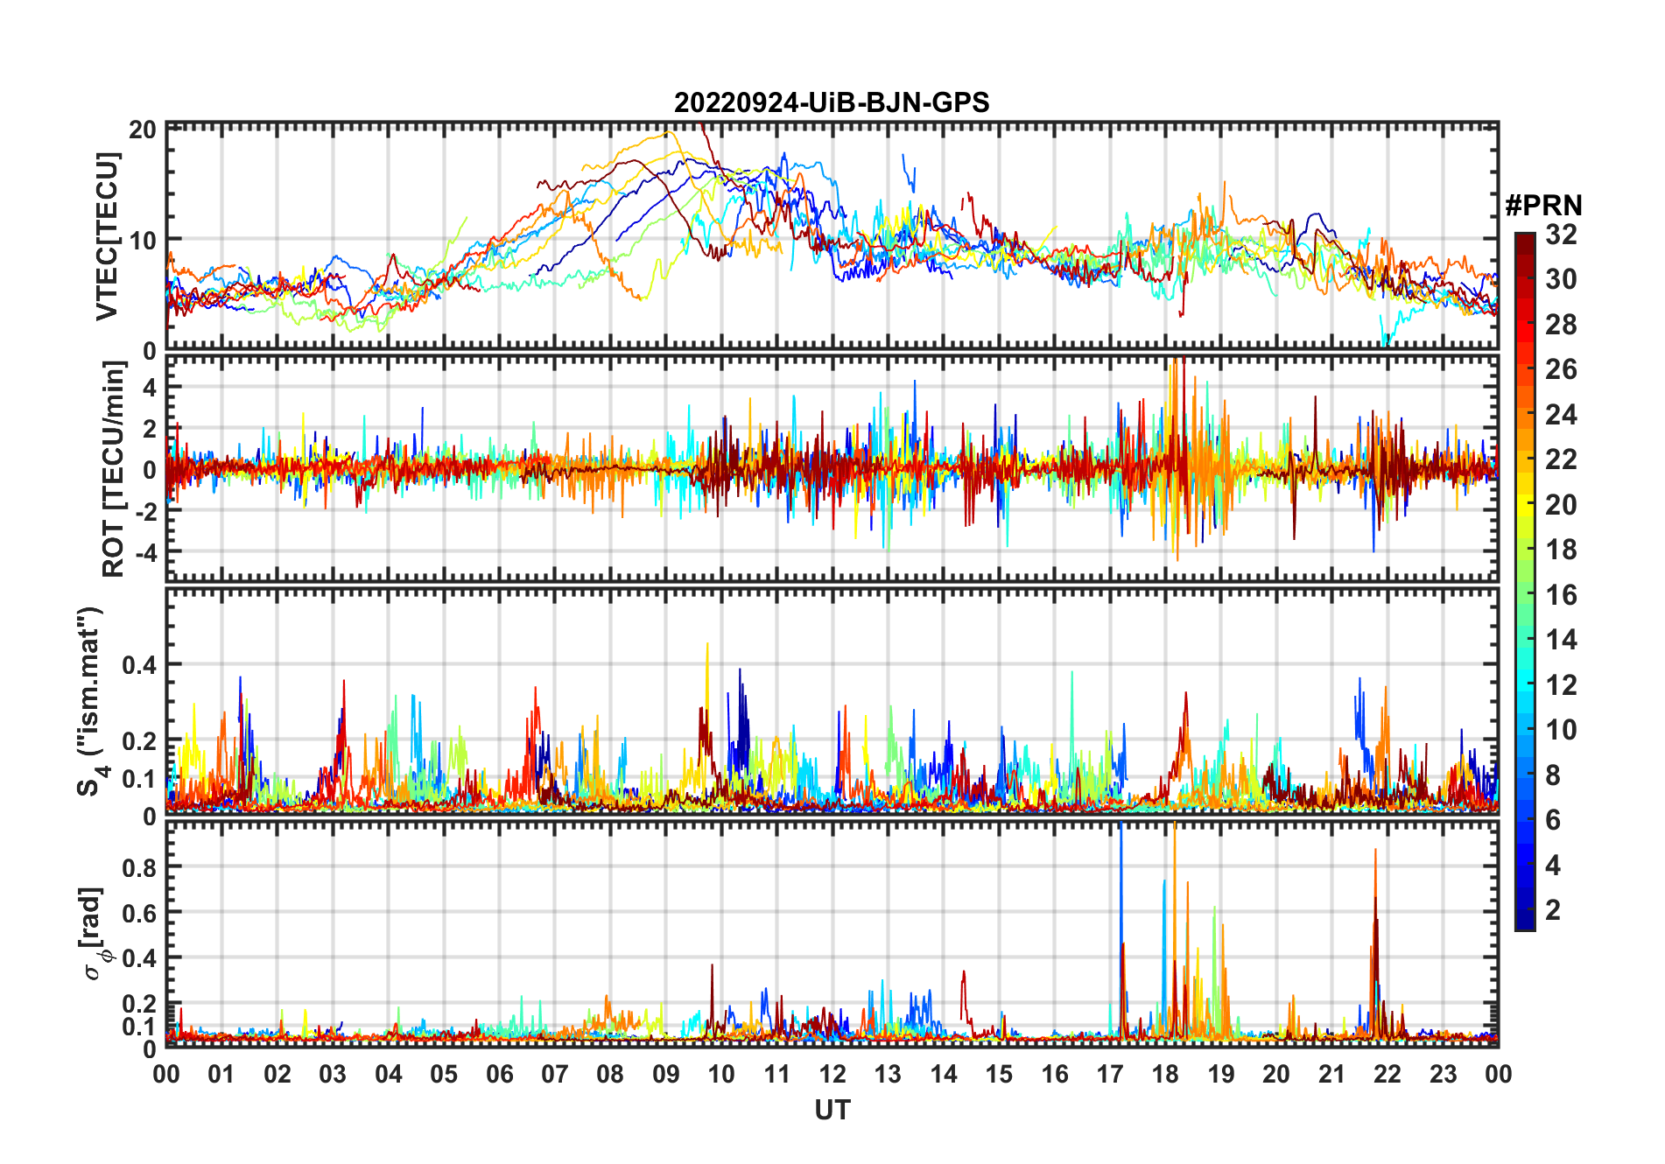This screenshot has width=1665, height=1164.
Task: Click colorbar tick label 28
Action: click(x=1561, y=325)
